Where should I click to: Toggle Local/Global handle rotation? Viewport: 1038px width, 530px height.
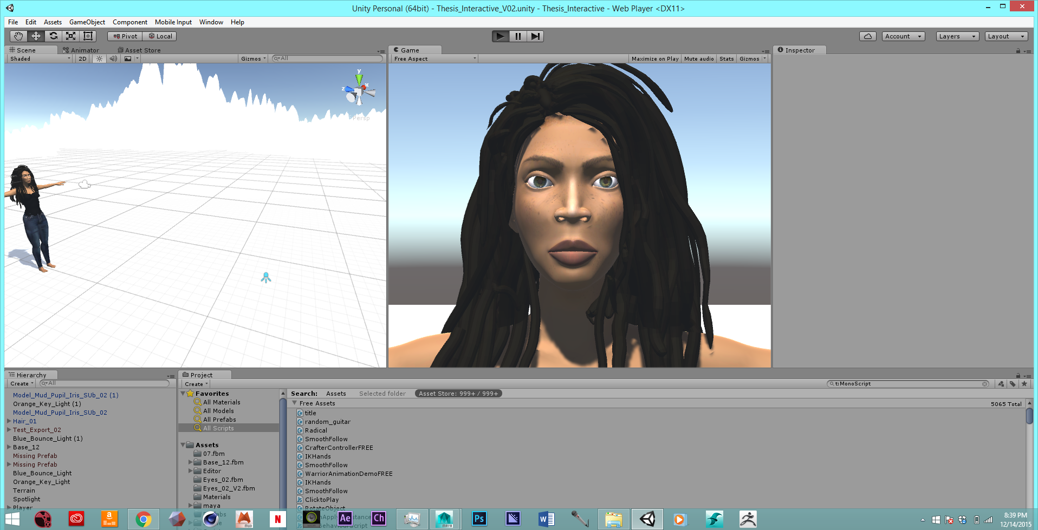(160, 36)
